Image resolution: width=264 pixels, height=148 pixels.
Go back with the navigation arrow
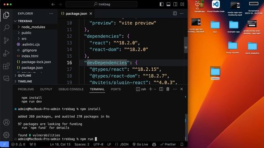point(53,5)
